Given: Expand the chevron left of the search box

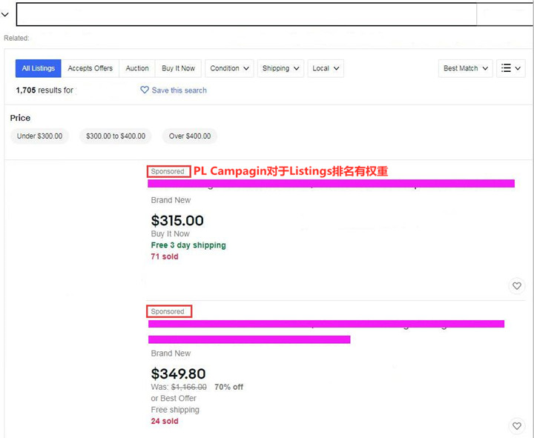Looking at the screenshot, I should (5, 14).
